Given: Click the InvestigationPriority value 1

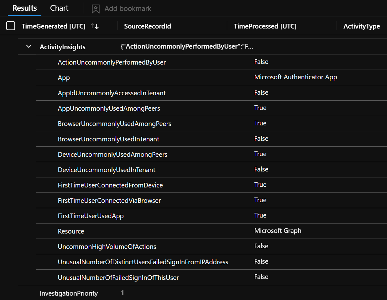Looking at the screenshot, I should click(122, 293).
